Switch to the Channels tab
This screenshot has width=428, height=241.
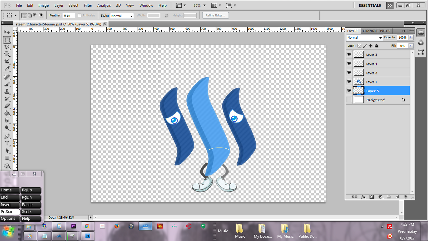(x=370, y=31)
